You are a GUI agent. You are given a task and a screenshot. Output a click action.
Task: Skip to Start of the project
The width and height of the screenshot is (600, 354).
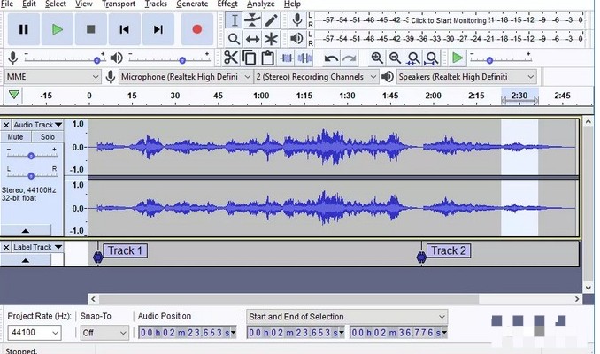125,29
